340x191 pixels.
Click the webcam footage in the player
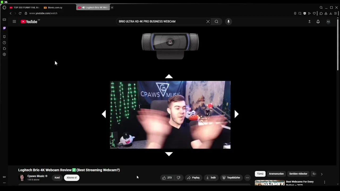(x=170, y=115)
